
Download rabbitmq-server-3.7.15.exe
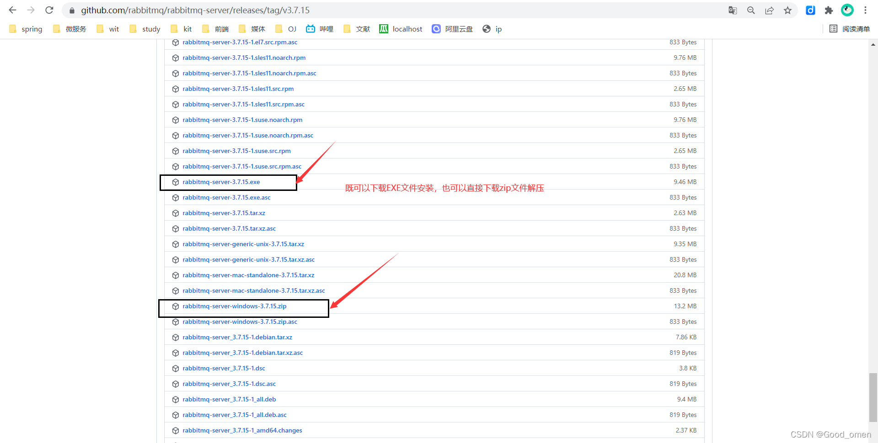click(221, 182)
